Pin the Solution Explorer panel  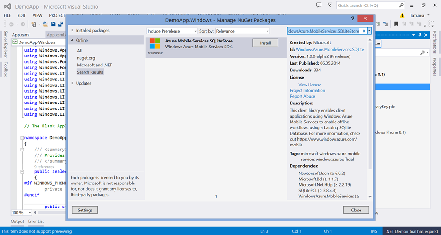[x=420, y=35]
